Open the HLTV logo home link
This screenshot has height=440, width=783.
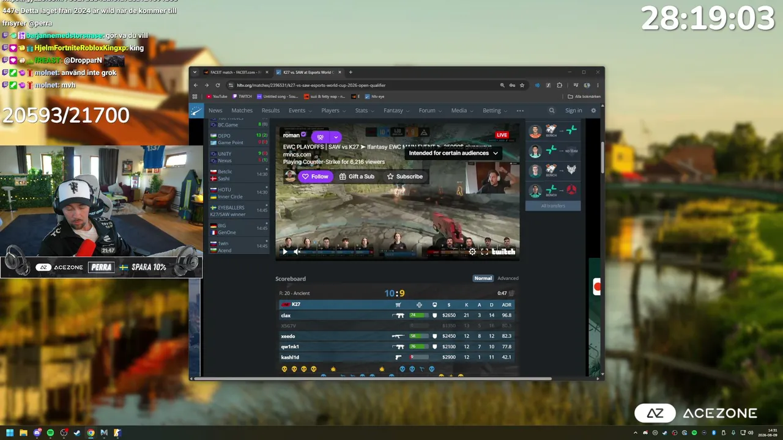pyautogui.click(x=196, y=111)
